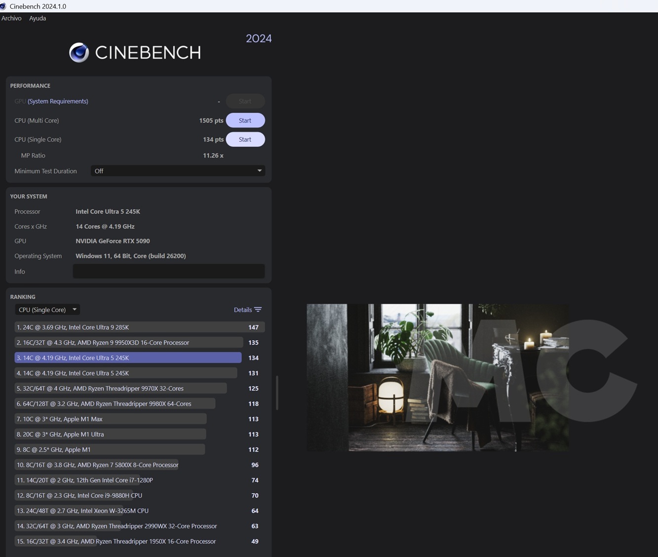Select the highlighted Core Ultra 5 245K entry
The width and height of the screenshot is (658, 557).
click(128, 358)
